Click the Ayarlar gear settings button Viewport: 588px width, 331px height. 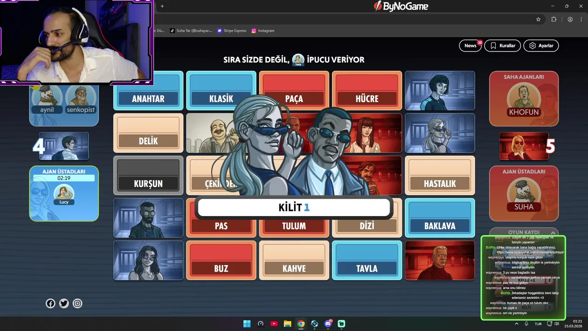coord(541,46)
